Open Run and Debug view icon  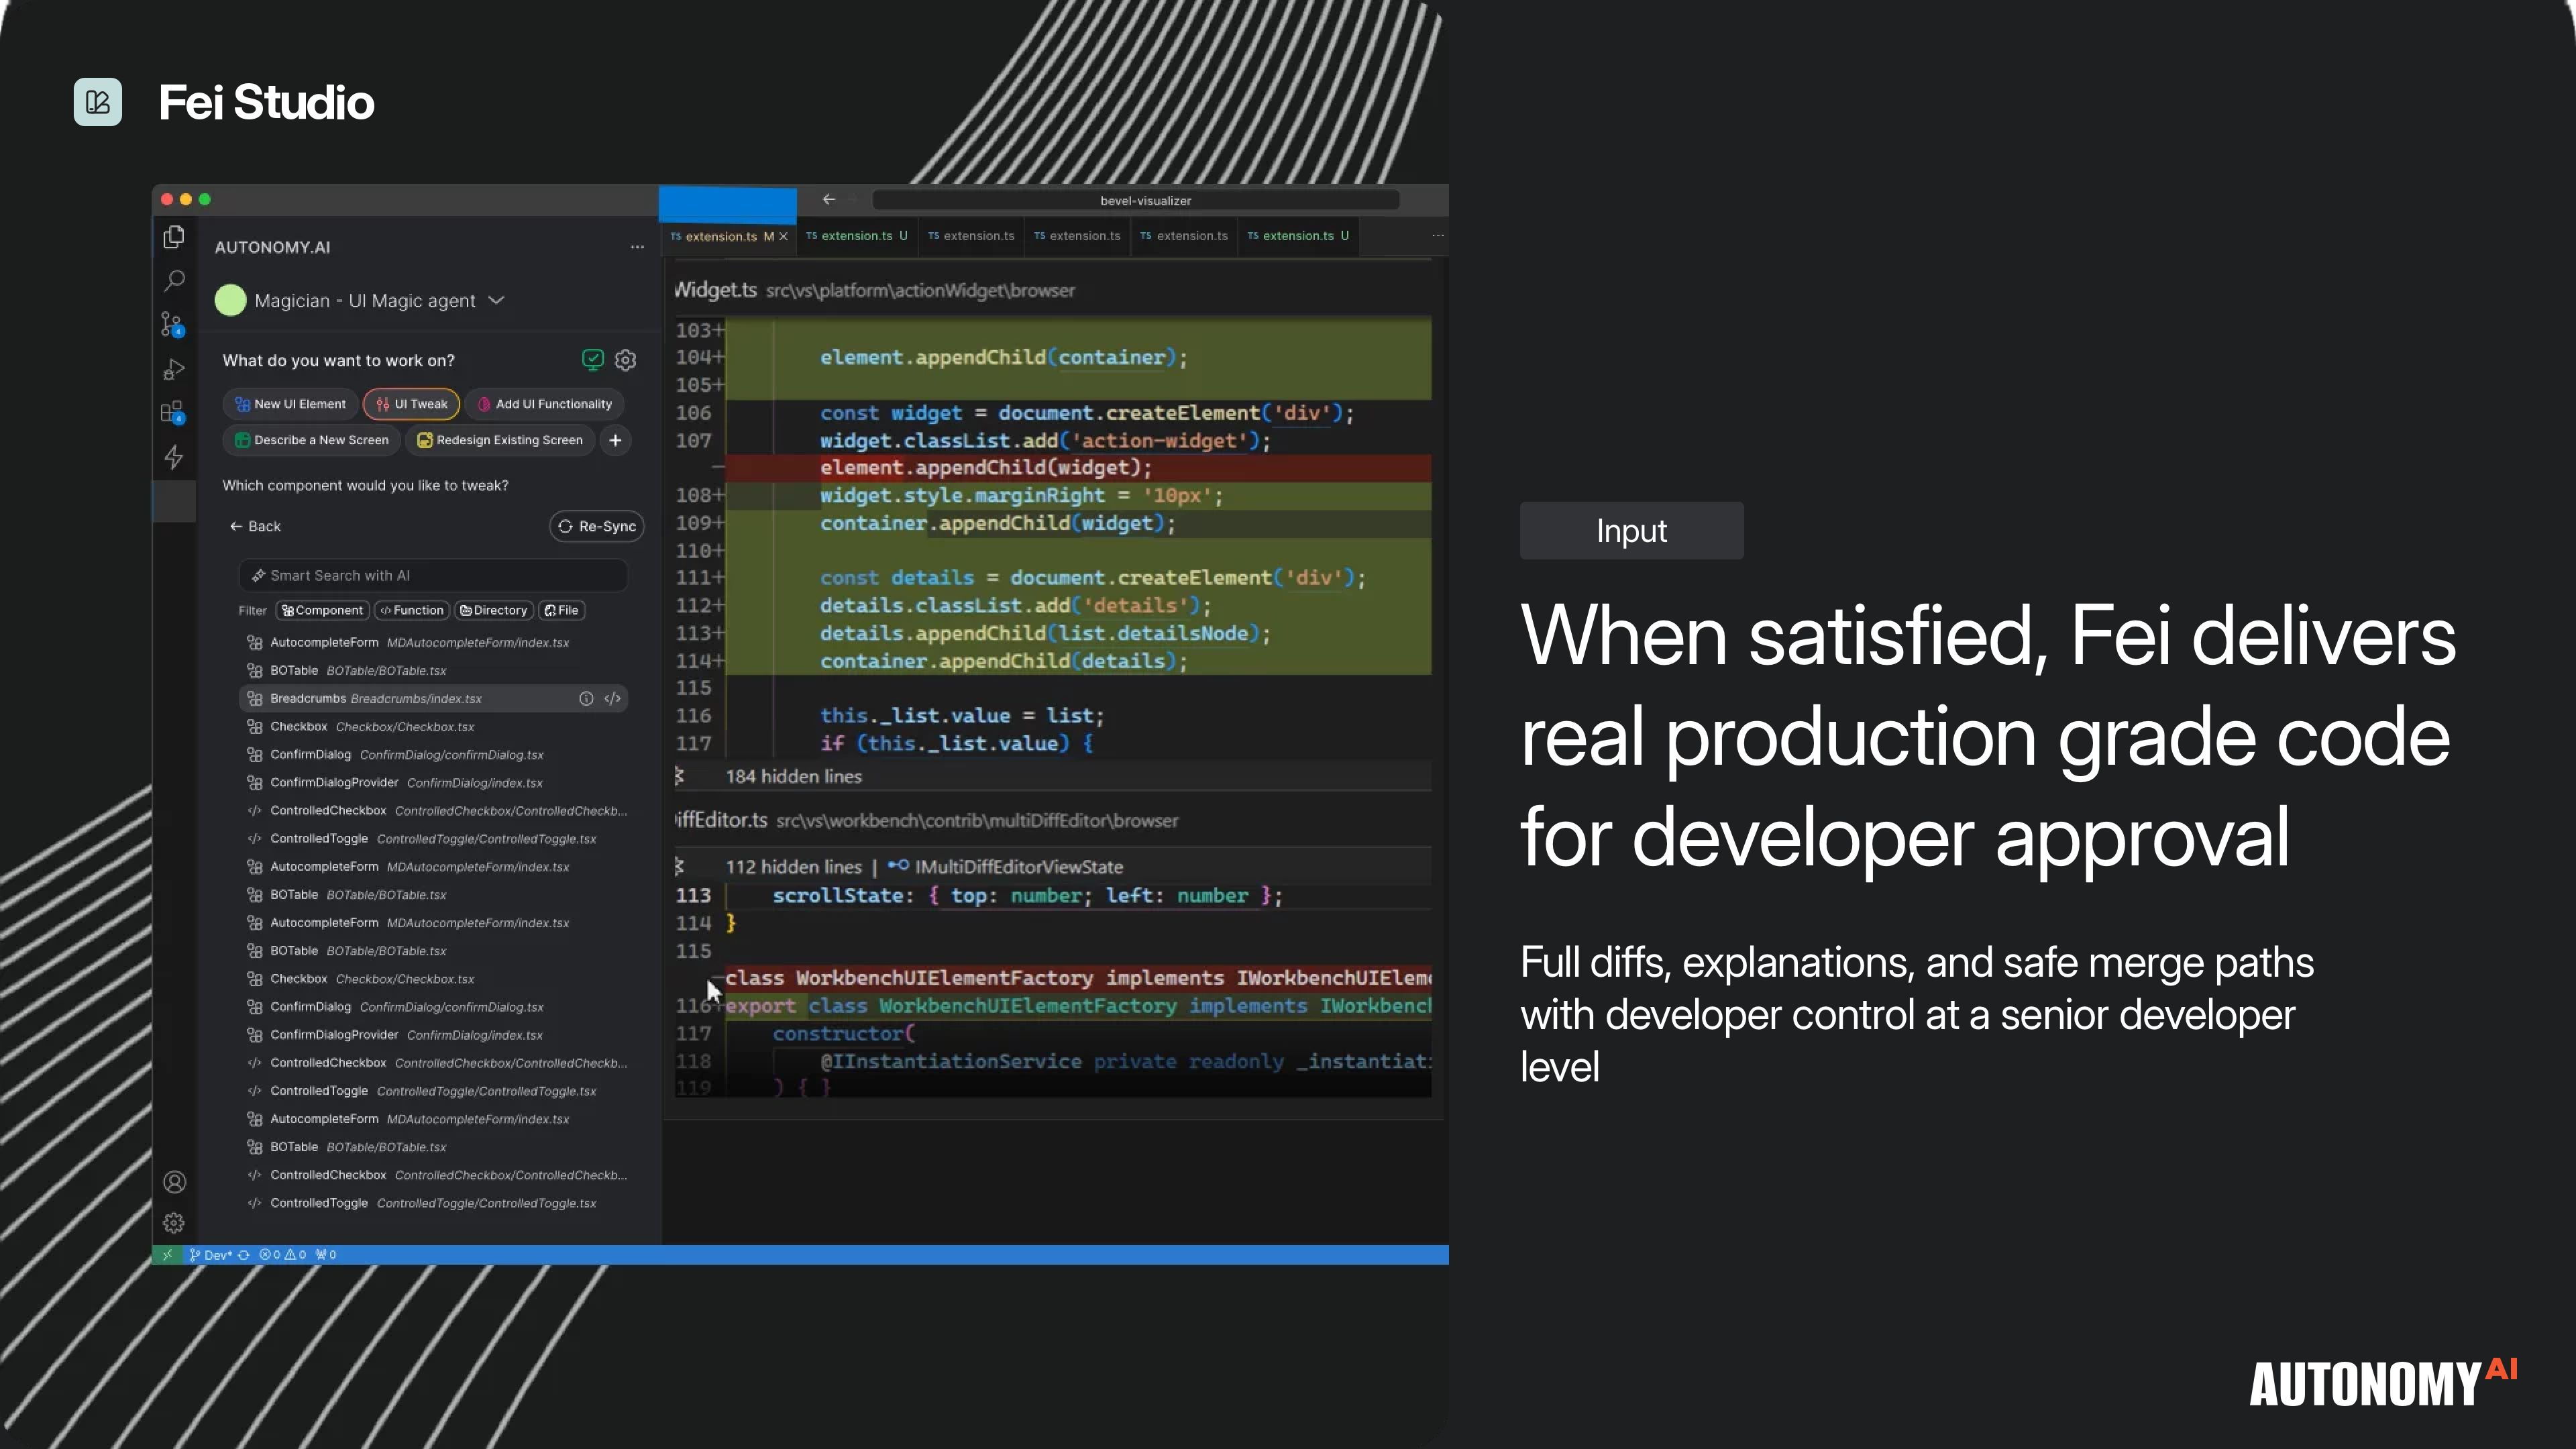point(174,369)
